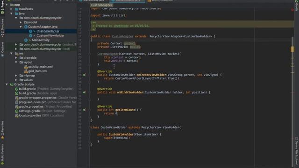
Task: Click 'this.movies = movies;' statement
Action: point(121,61)
